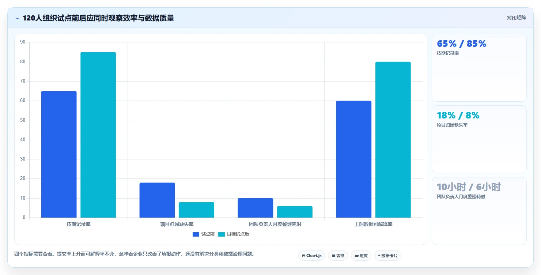Image resolution: width=541 pixels, height=275 pixels.
Task: Open the Chart.js tag
Action: click(311, 256)
